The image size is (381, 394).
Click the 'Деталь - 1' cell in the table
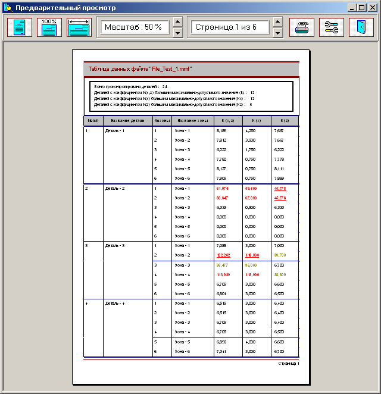[x=115, y=130]
